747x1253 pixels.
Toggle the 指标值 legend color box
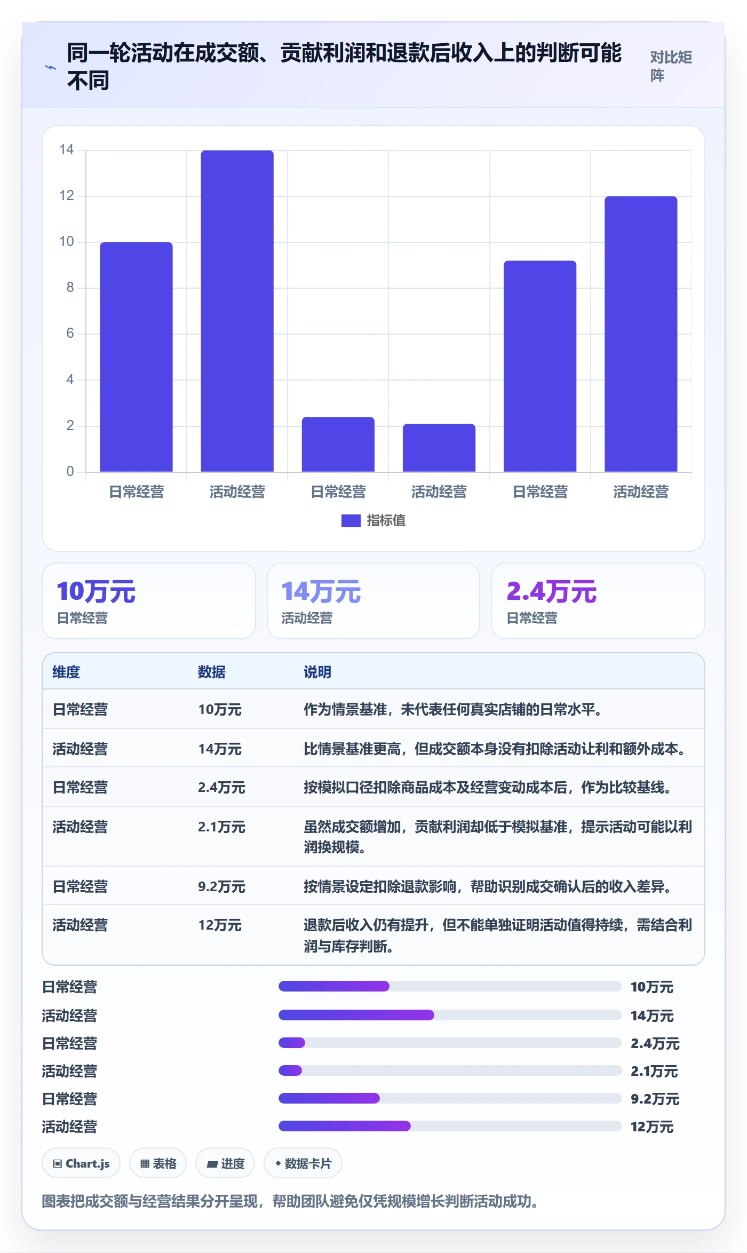(351, 520)
